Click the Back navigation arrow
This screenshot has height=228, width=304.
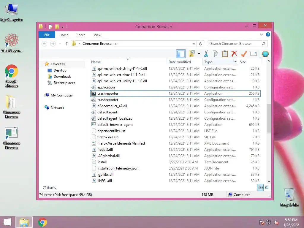pyautogui.click(x=45, y=44)
